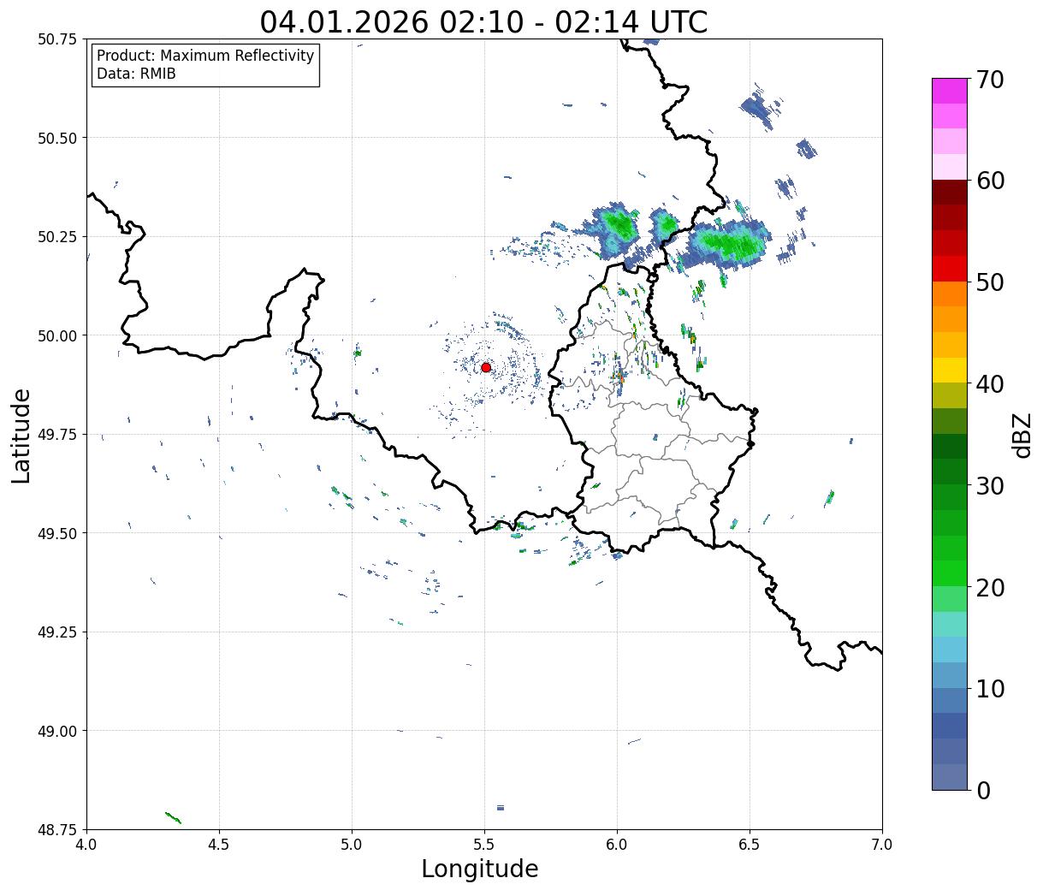Click the colorbar tick label 50
1043x890 pixels.
click(989, 282)
